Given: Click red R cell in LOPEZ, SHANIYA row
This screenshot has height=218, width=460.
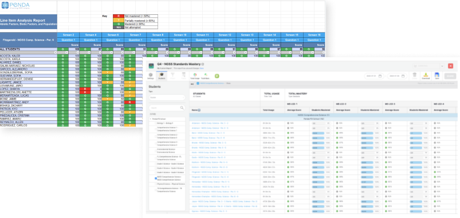Looking at the screenshot, I should pos(85,89).
